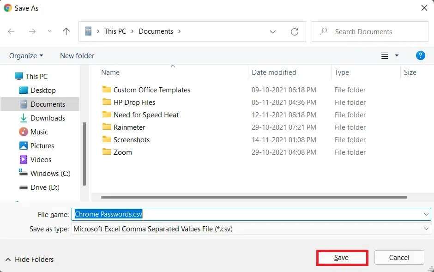
Task: Click the Downloads arrow icon
Action: tap(24, 118)
